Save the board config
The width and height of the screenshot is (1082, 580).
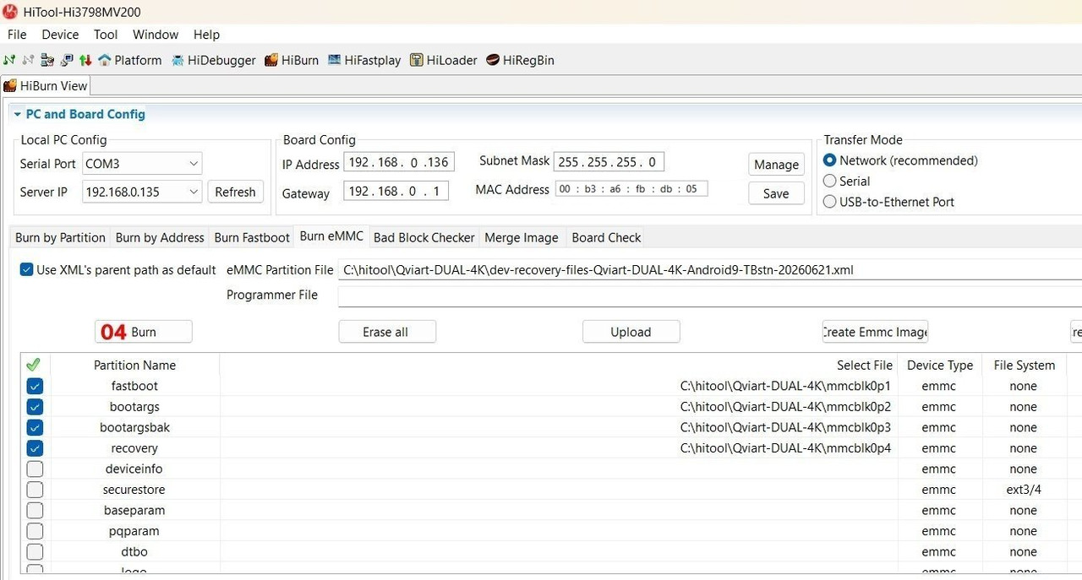point(776,193)
